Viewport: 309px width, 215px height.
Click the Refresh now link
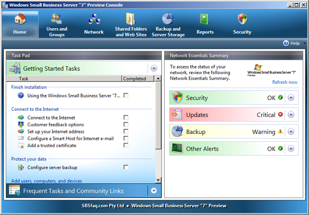click(x=284, y=82)
